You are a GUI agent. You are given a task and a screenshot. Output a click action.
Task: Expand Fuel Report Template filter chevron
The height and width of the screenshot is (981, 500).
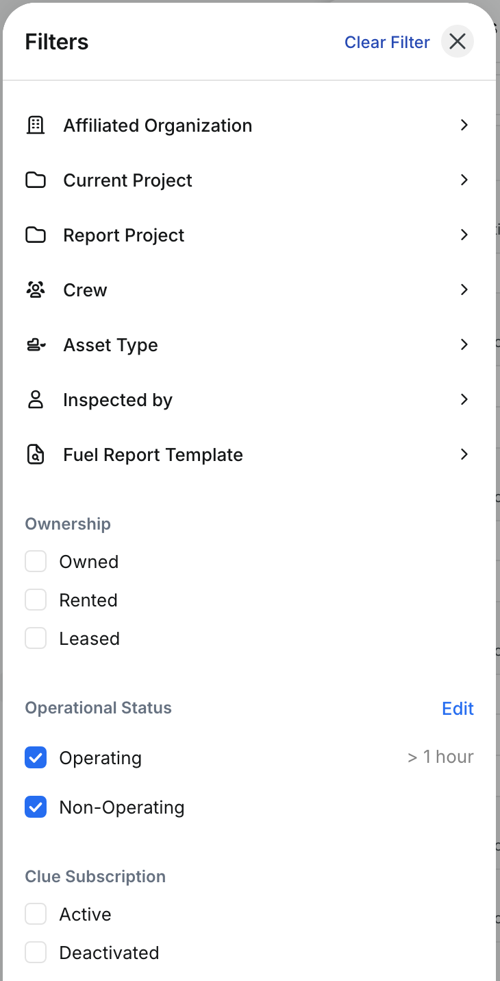tap(464, 454)
